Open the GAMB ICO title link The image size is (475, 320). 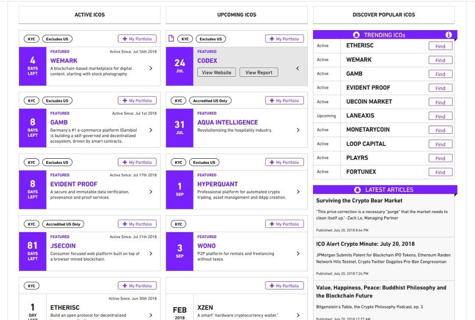59,122
